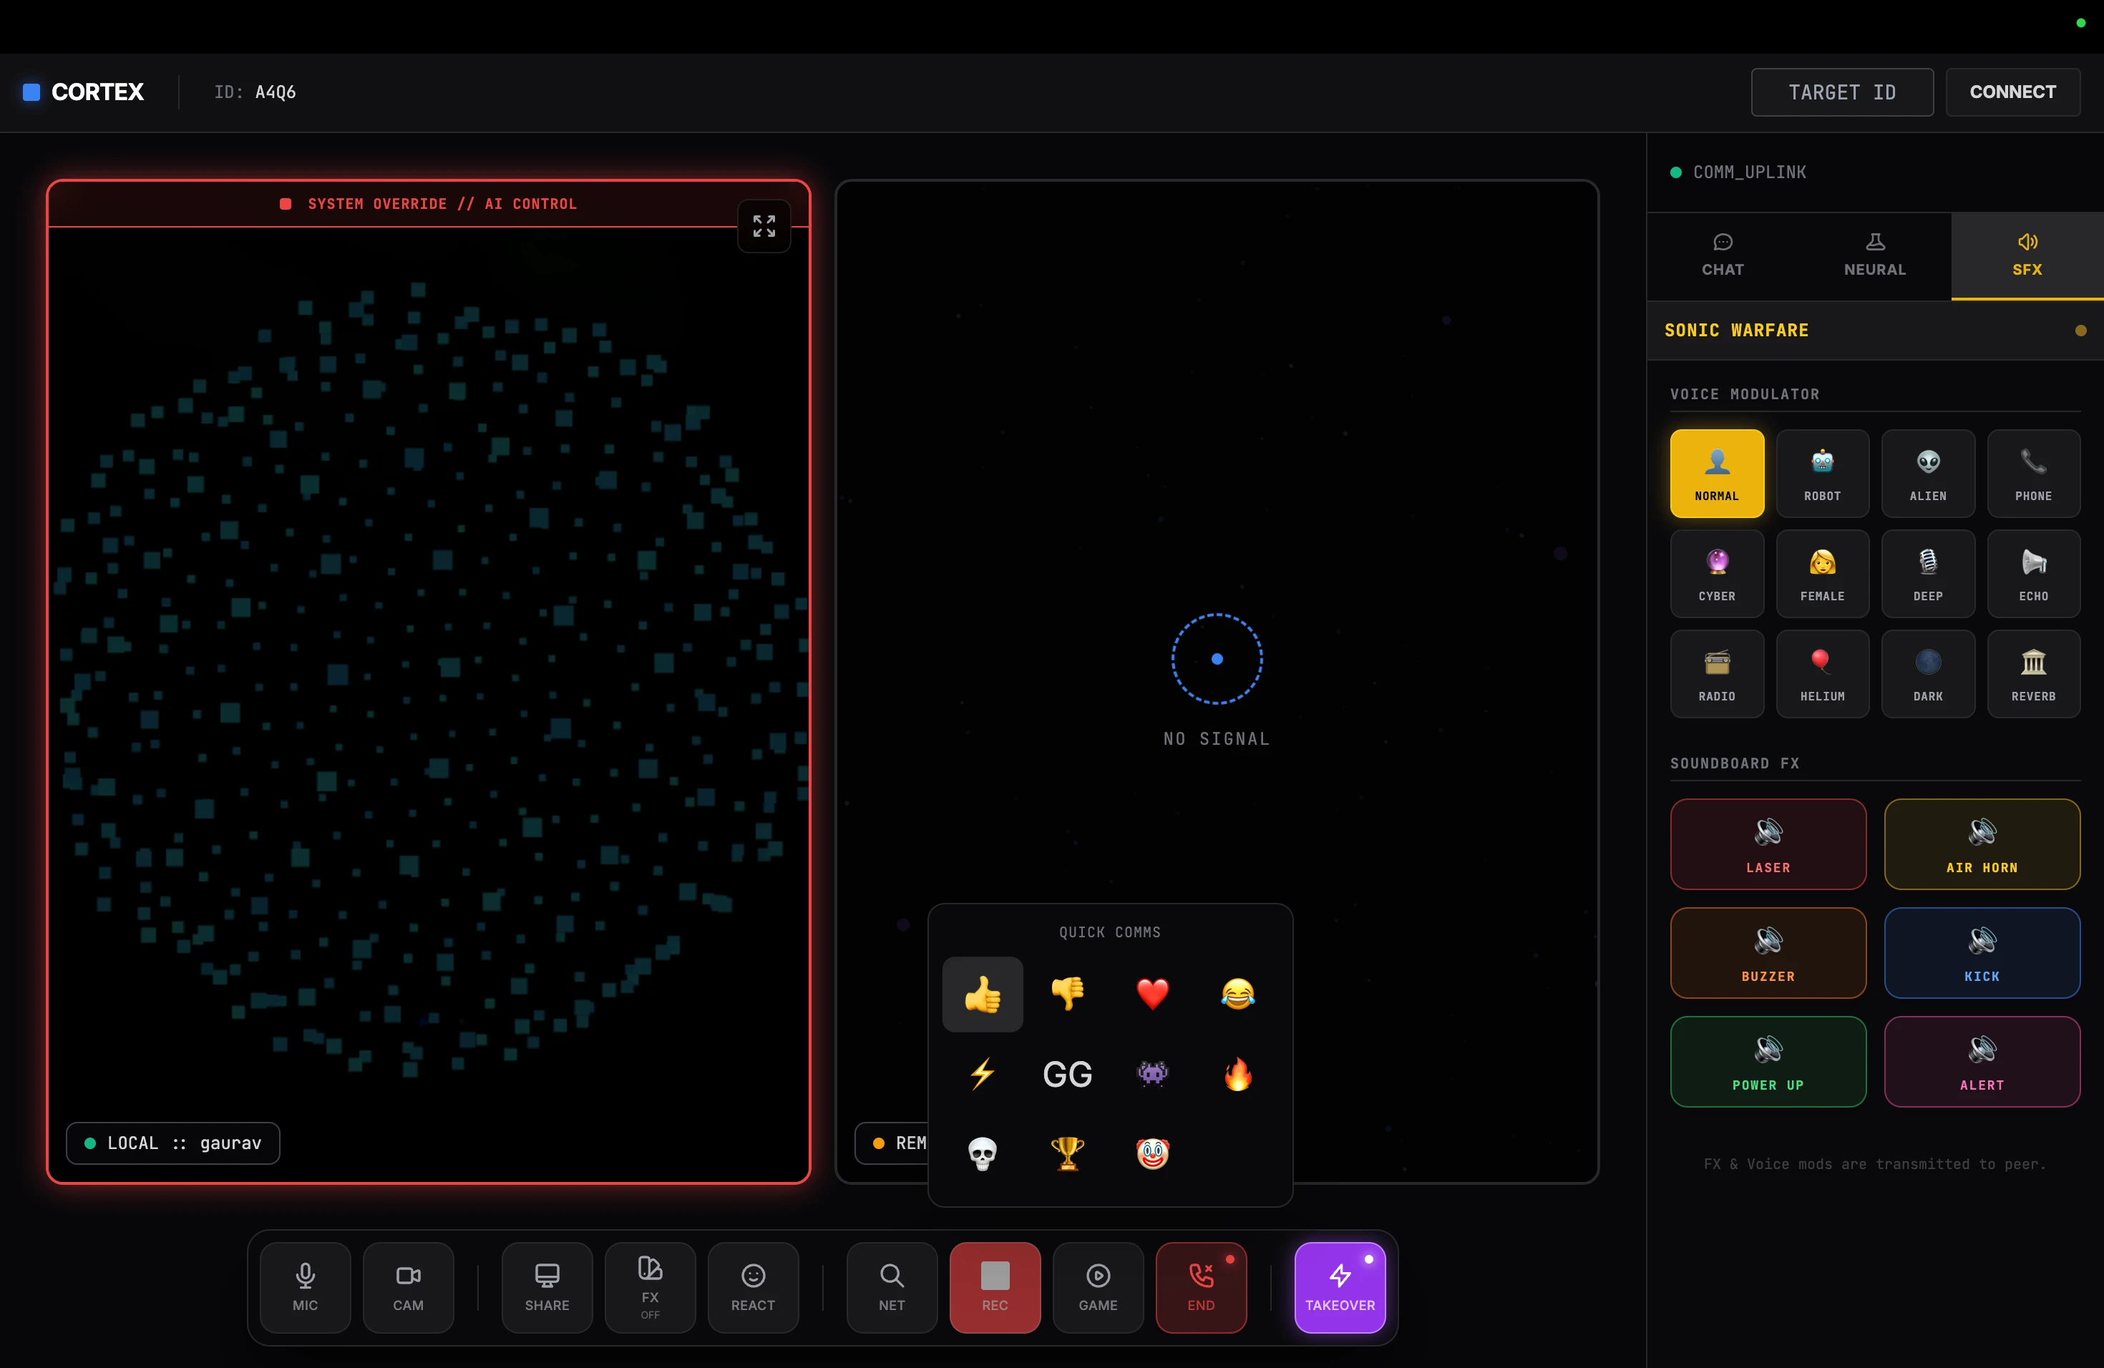Viewport: 2104px width, 1368px height.
Task: Mute the microphone
Action: pos(305,1288)
